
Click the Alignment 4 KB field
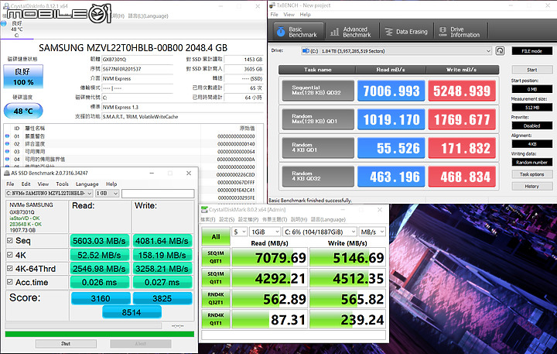tap(531, 144)
